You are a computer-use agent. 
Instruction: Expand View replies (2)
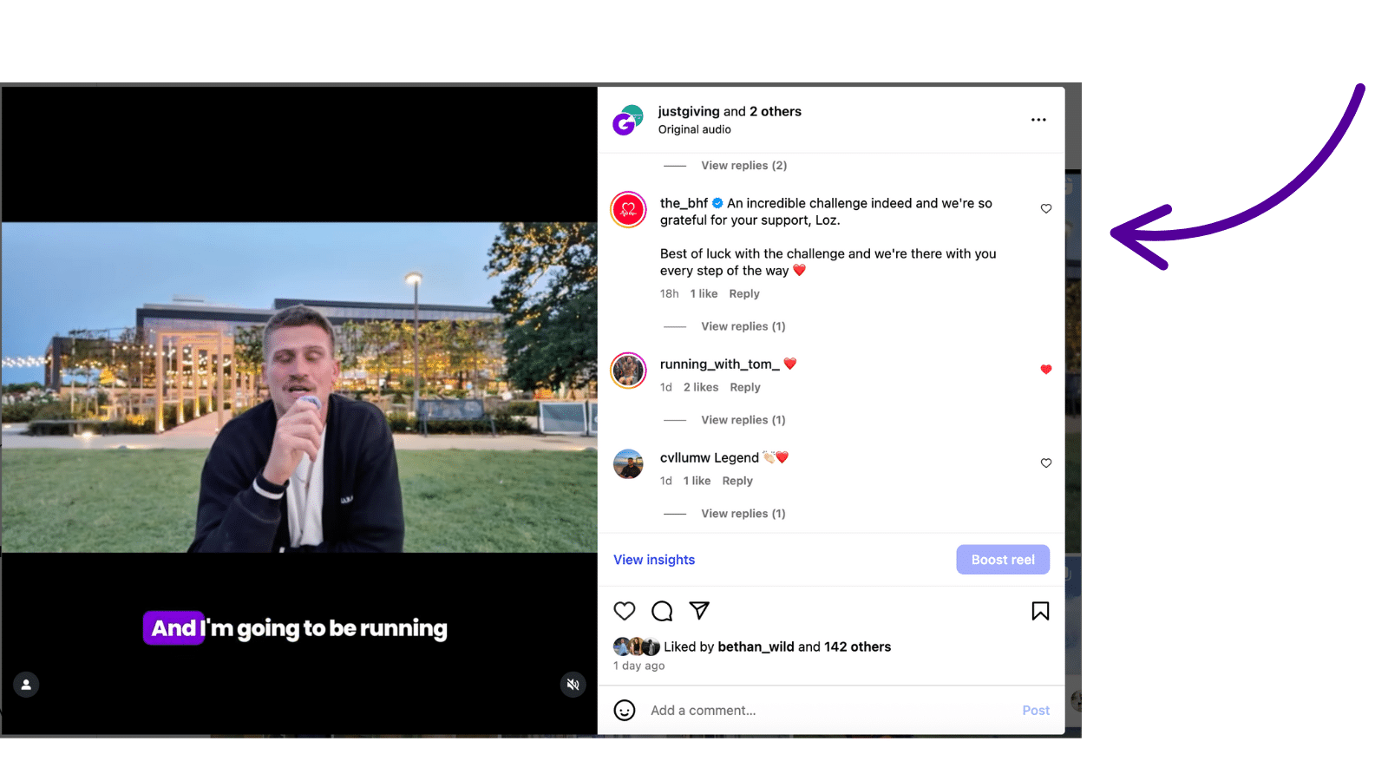click(x=743, y=166)
